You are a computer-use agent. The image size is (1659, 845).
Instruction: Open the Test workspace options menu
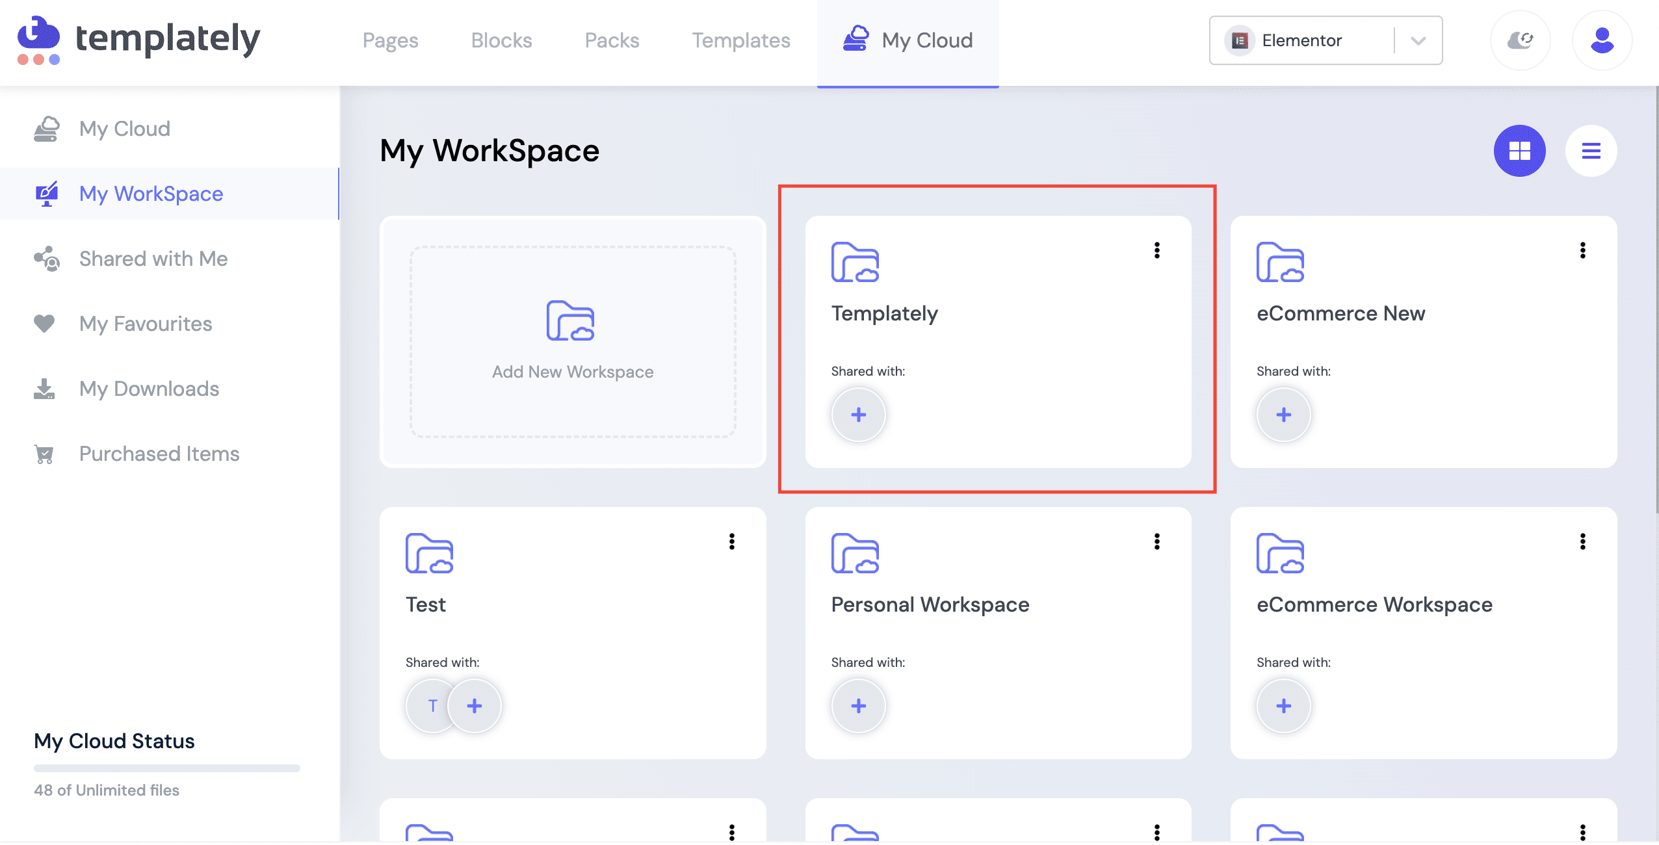732,541
